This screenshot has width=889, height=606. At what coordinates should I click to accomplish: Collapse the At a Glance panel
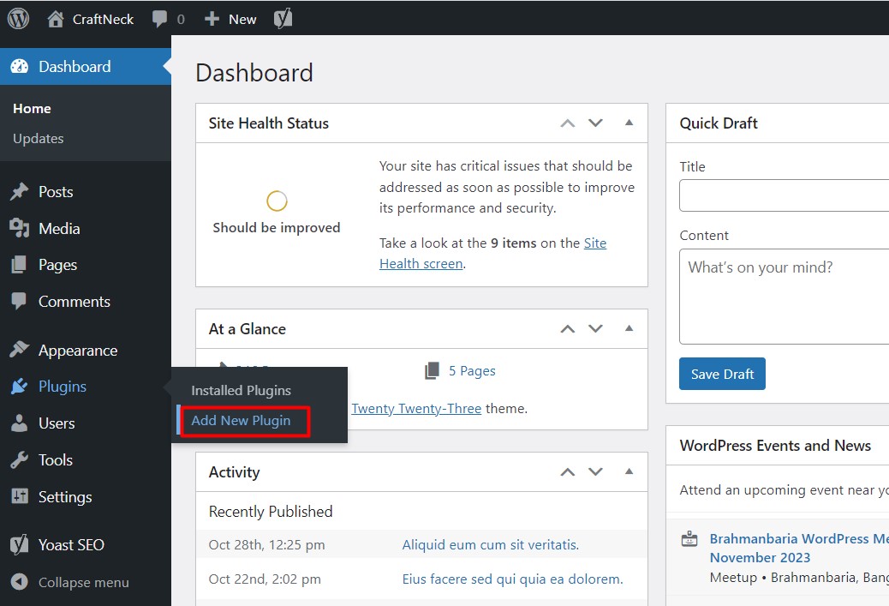pos(629,328)
